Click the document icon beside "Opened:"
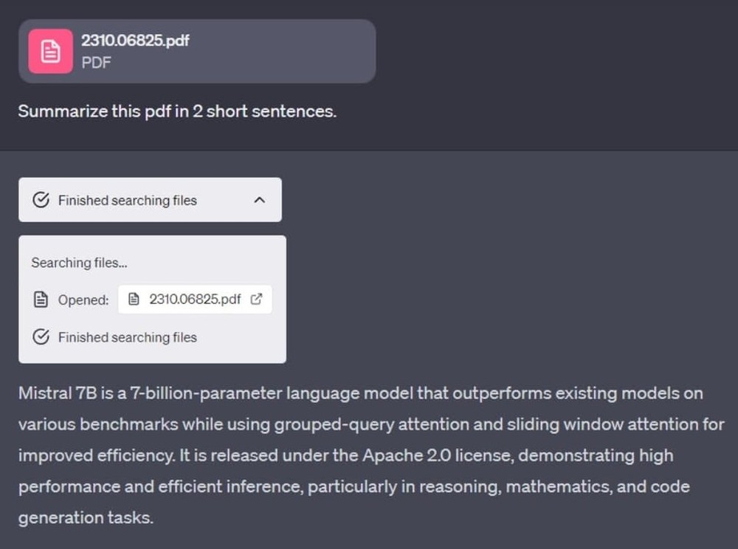Image resolution: width=738 pixels, height=549 pixels. 41,300
